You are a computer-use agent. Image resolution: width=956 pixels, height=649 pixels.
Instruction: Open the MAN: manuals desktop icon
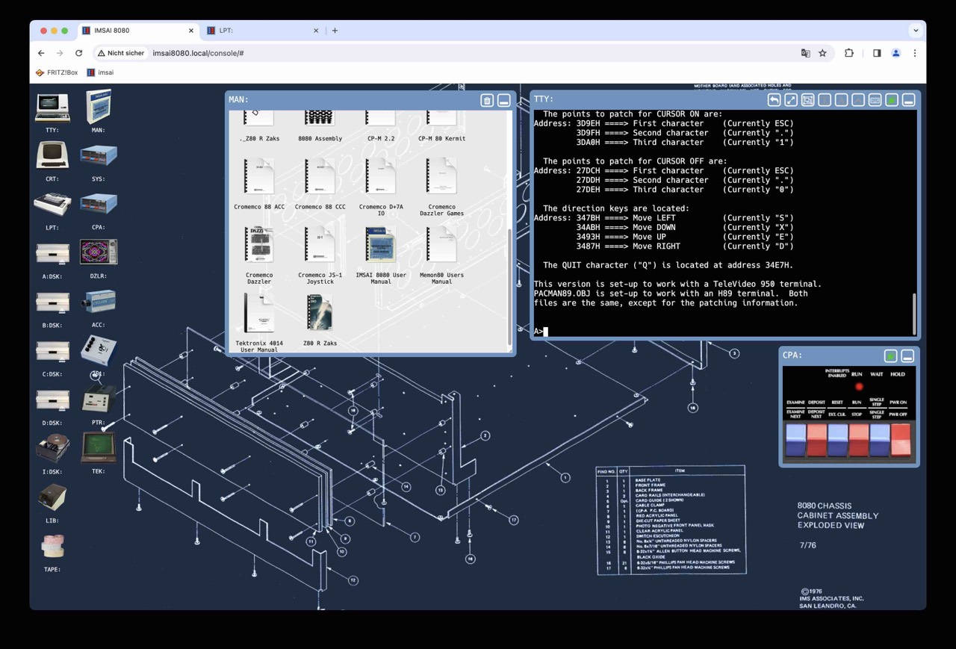coord(99,107)
